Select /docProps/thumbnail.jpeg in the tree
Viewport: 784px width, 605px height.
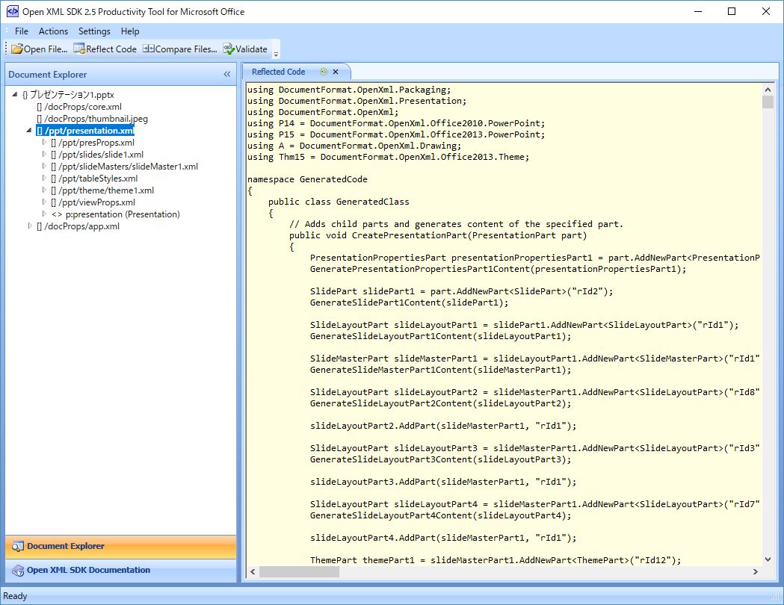[96, 119]
